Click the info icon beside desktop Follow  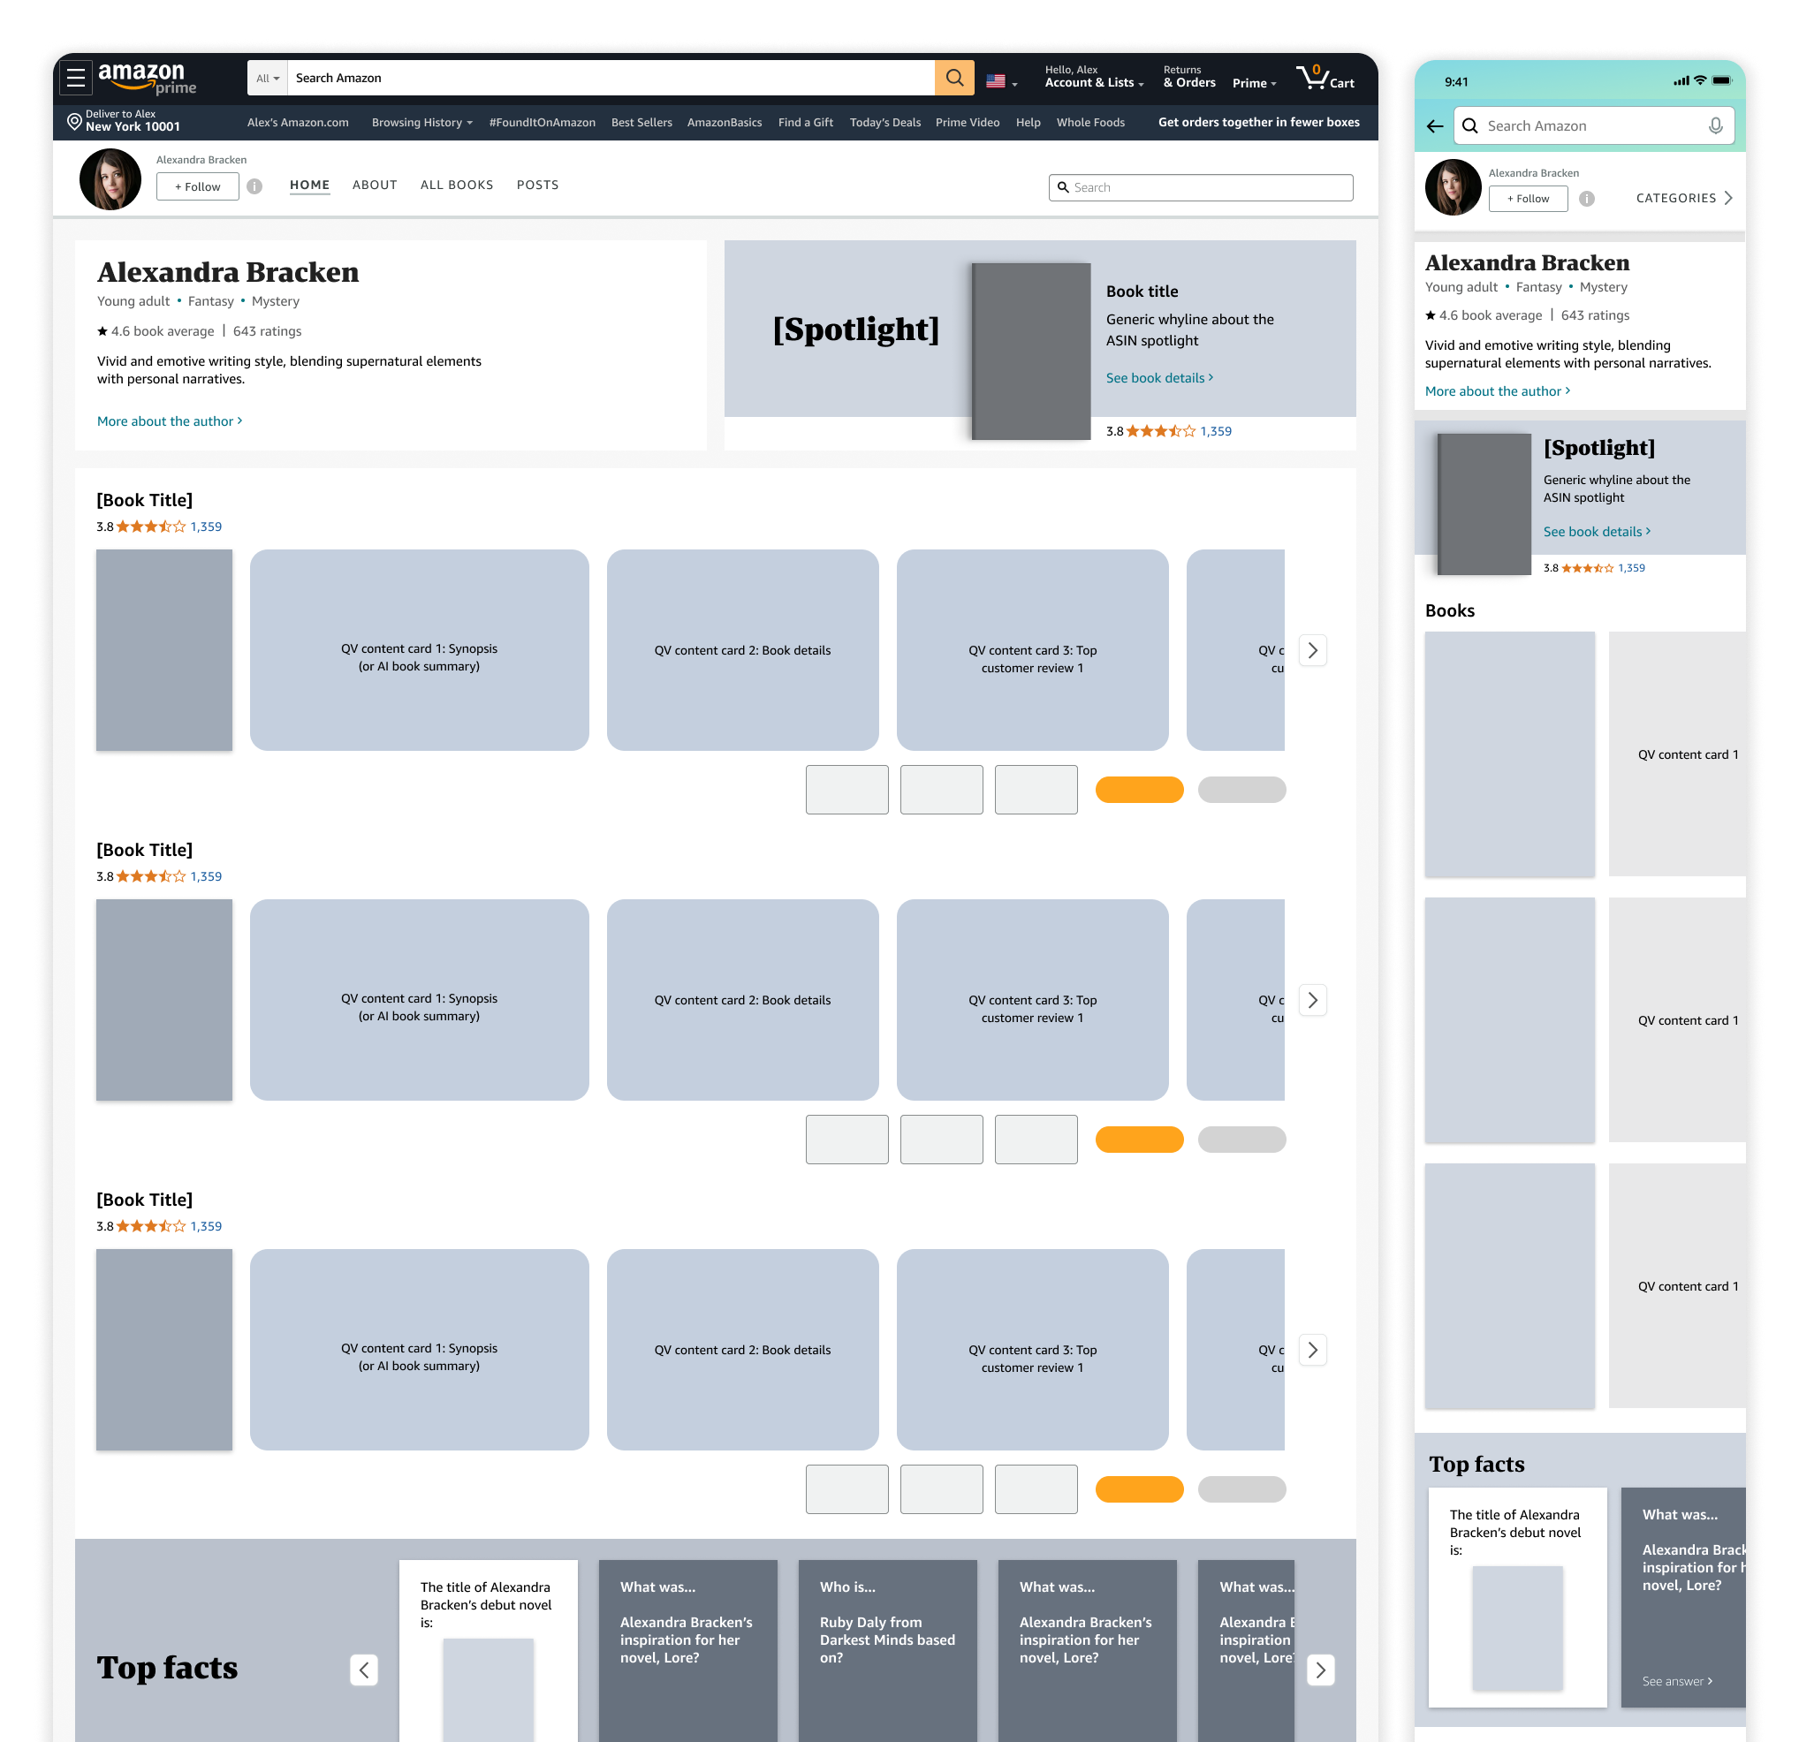255,187
